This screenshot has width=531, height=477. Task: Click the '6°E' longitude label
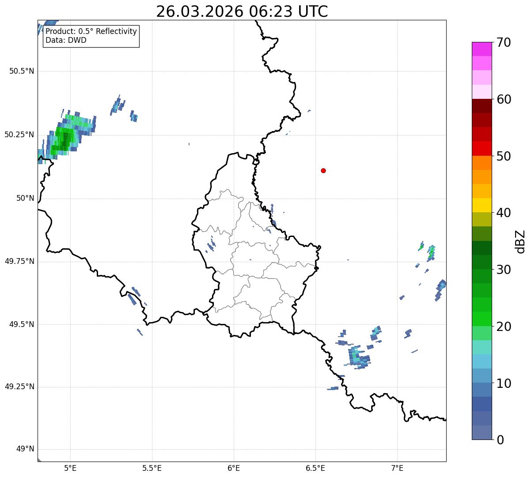pos(234,468)
